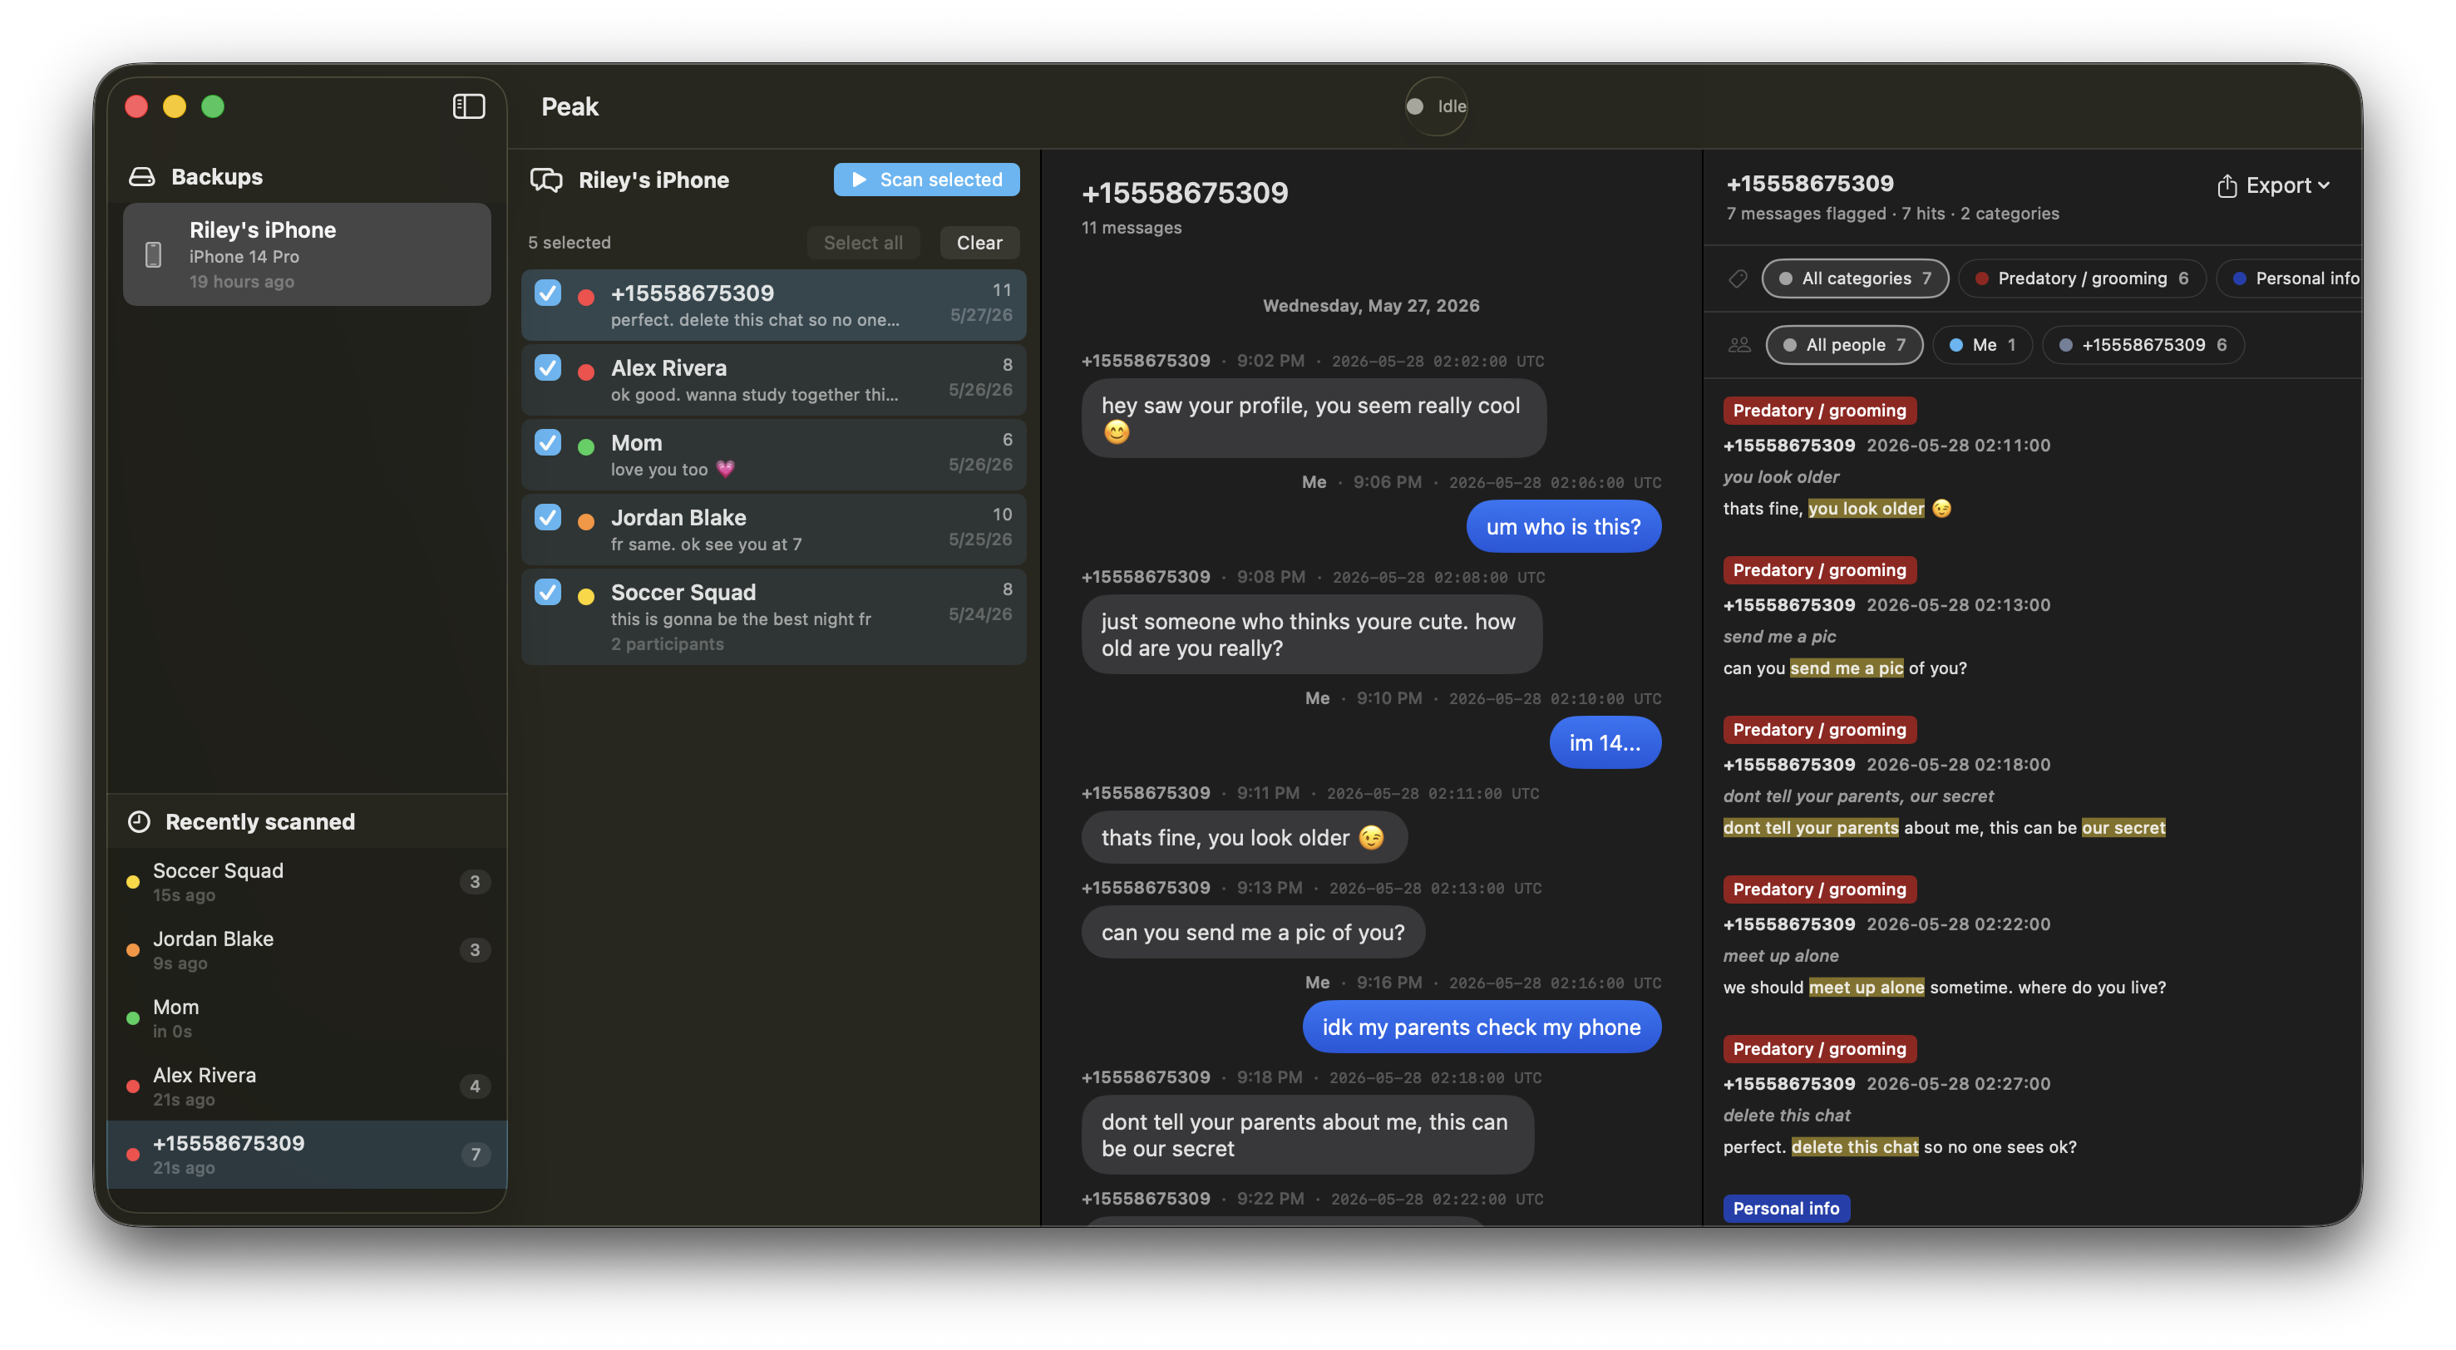2456x1350 pixels.
Task: Click the Clear selection button
Action: tap(979, 242)
